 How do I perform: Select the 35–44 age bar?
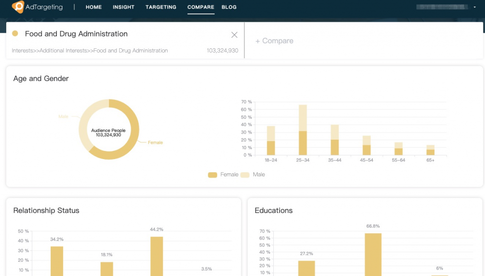(335, 140)
